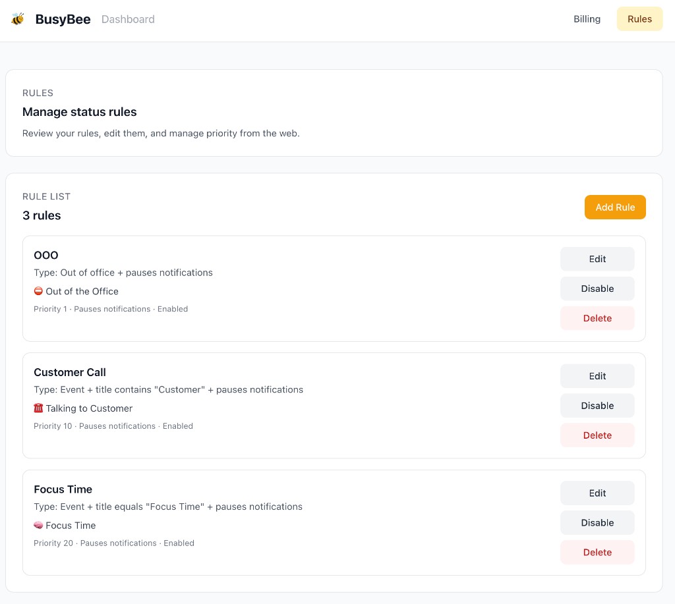The height and width of the screenshot is (604, 675).
Task: Click the telephone icon beside Talking to Customer
Action: pos(38,408)
